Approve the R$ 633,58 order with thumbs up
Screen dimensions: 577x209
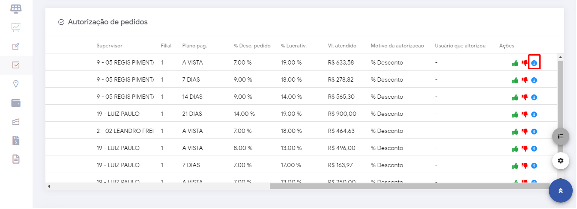click(x=515, y=63)
